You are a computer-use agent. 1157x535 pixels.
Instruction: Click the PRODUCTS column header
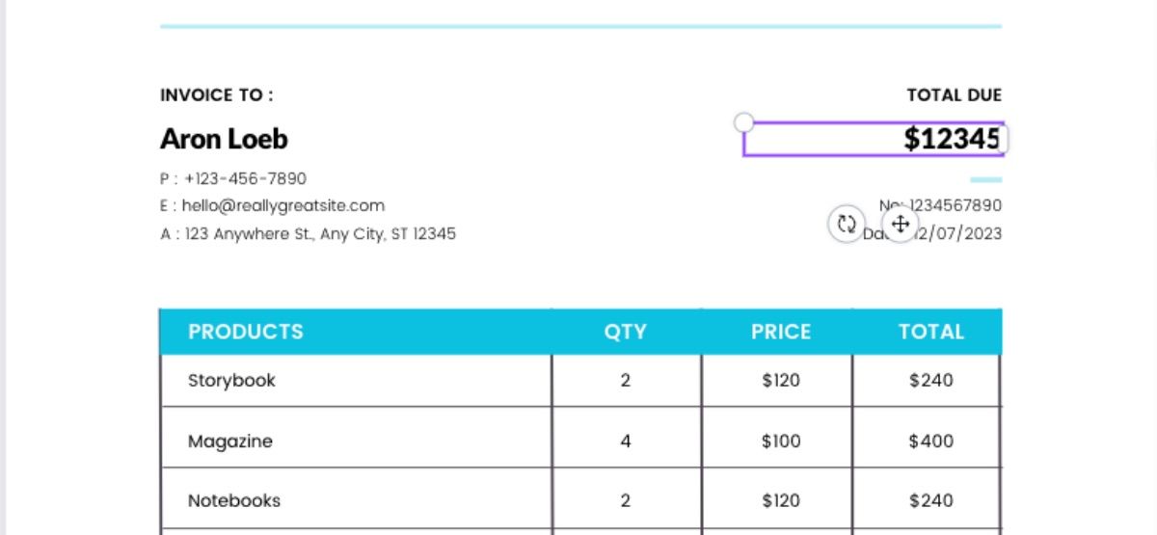[245, 332]
